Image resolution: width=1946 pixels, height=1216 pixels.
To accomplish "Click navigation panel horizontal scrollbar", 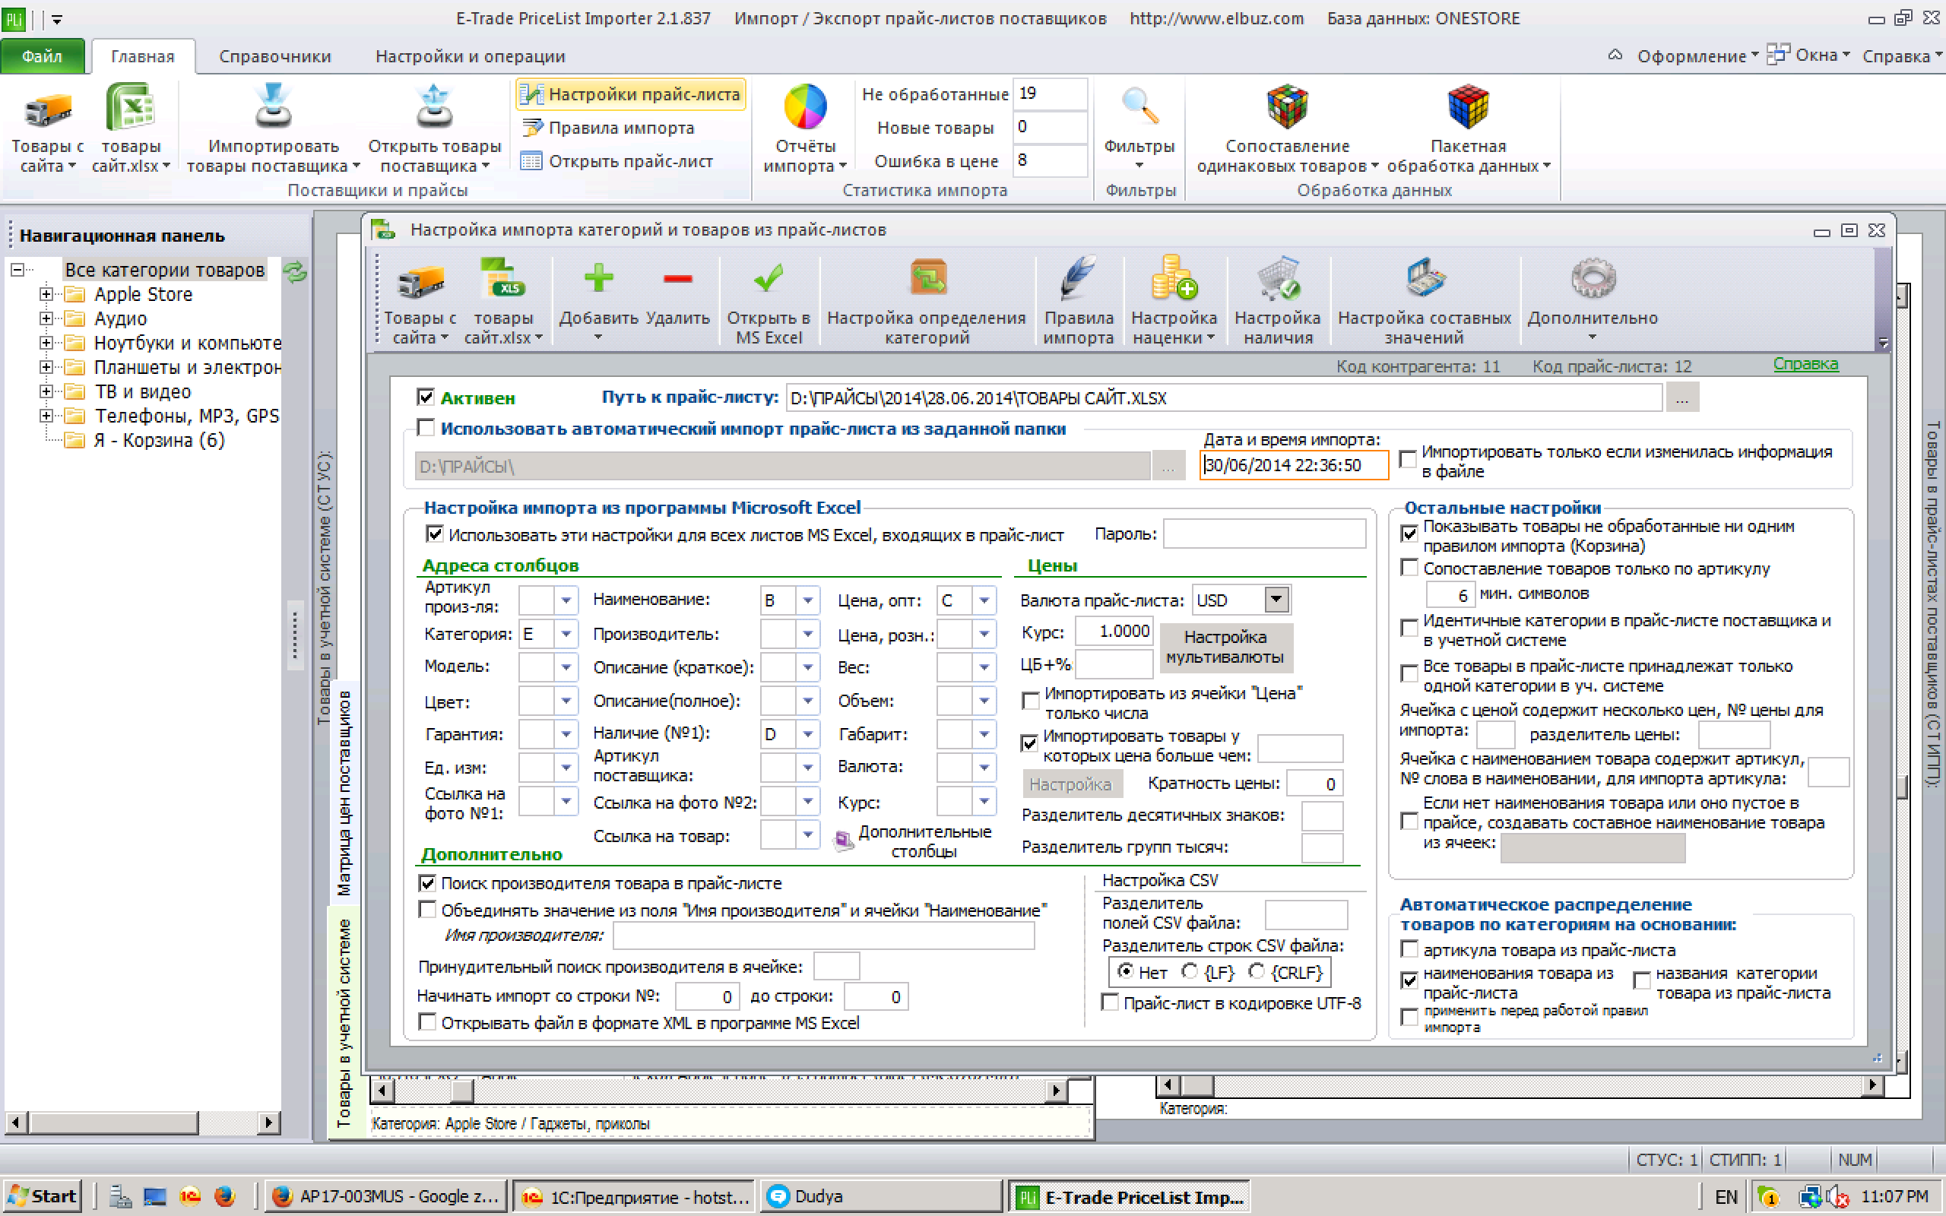I will [x=143, y=1121].
